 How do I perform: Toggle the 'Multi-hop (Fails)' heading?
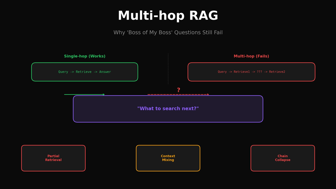(x=251, y=56)
